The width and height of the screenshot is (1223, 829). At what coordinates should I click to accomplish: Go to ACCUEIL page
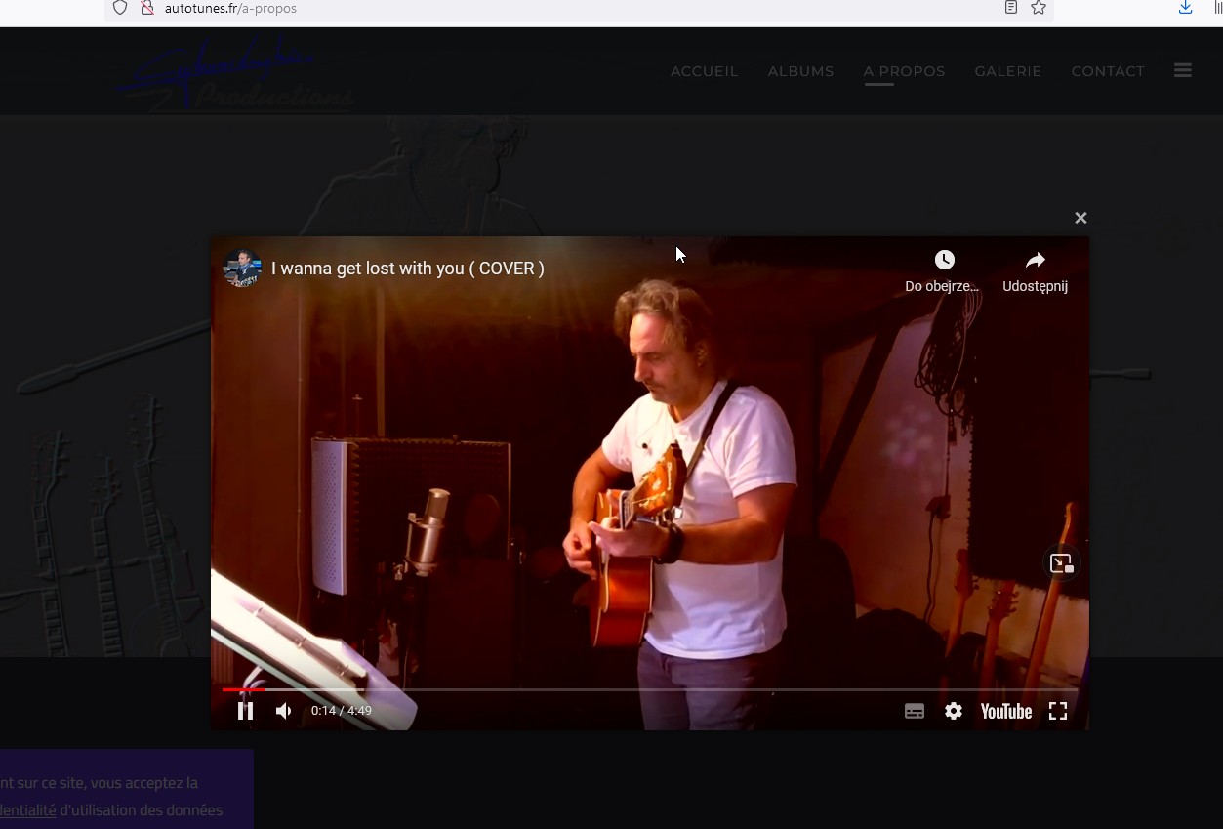click(704, 71)
